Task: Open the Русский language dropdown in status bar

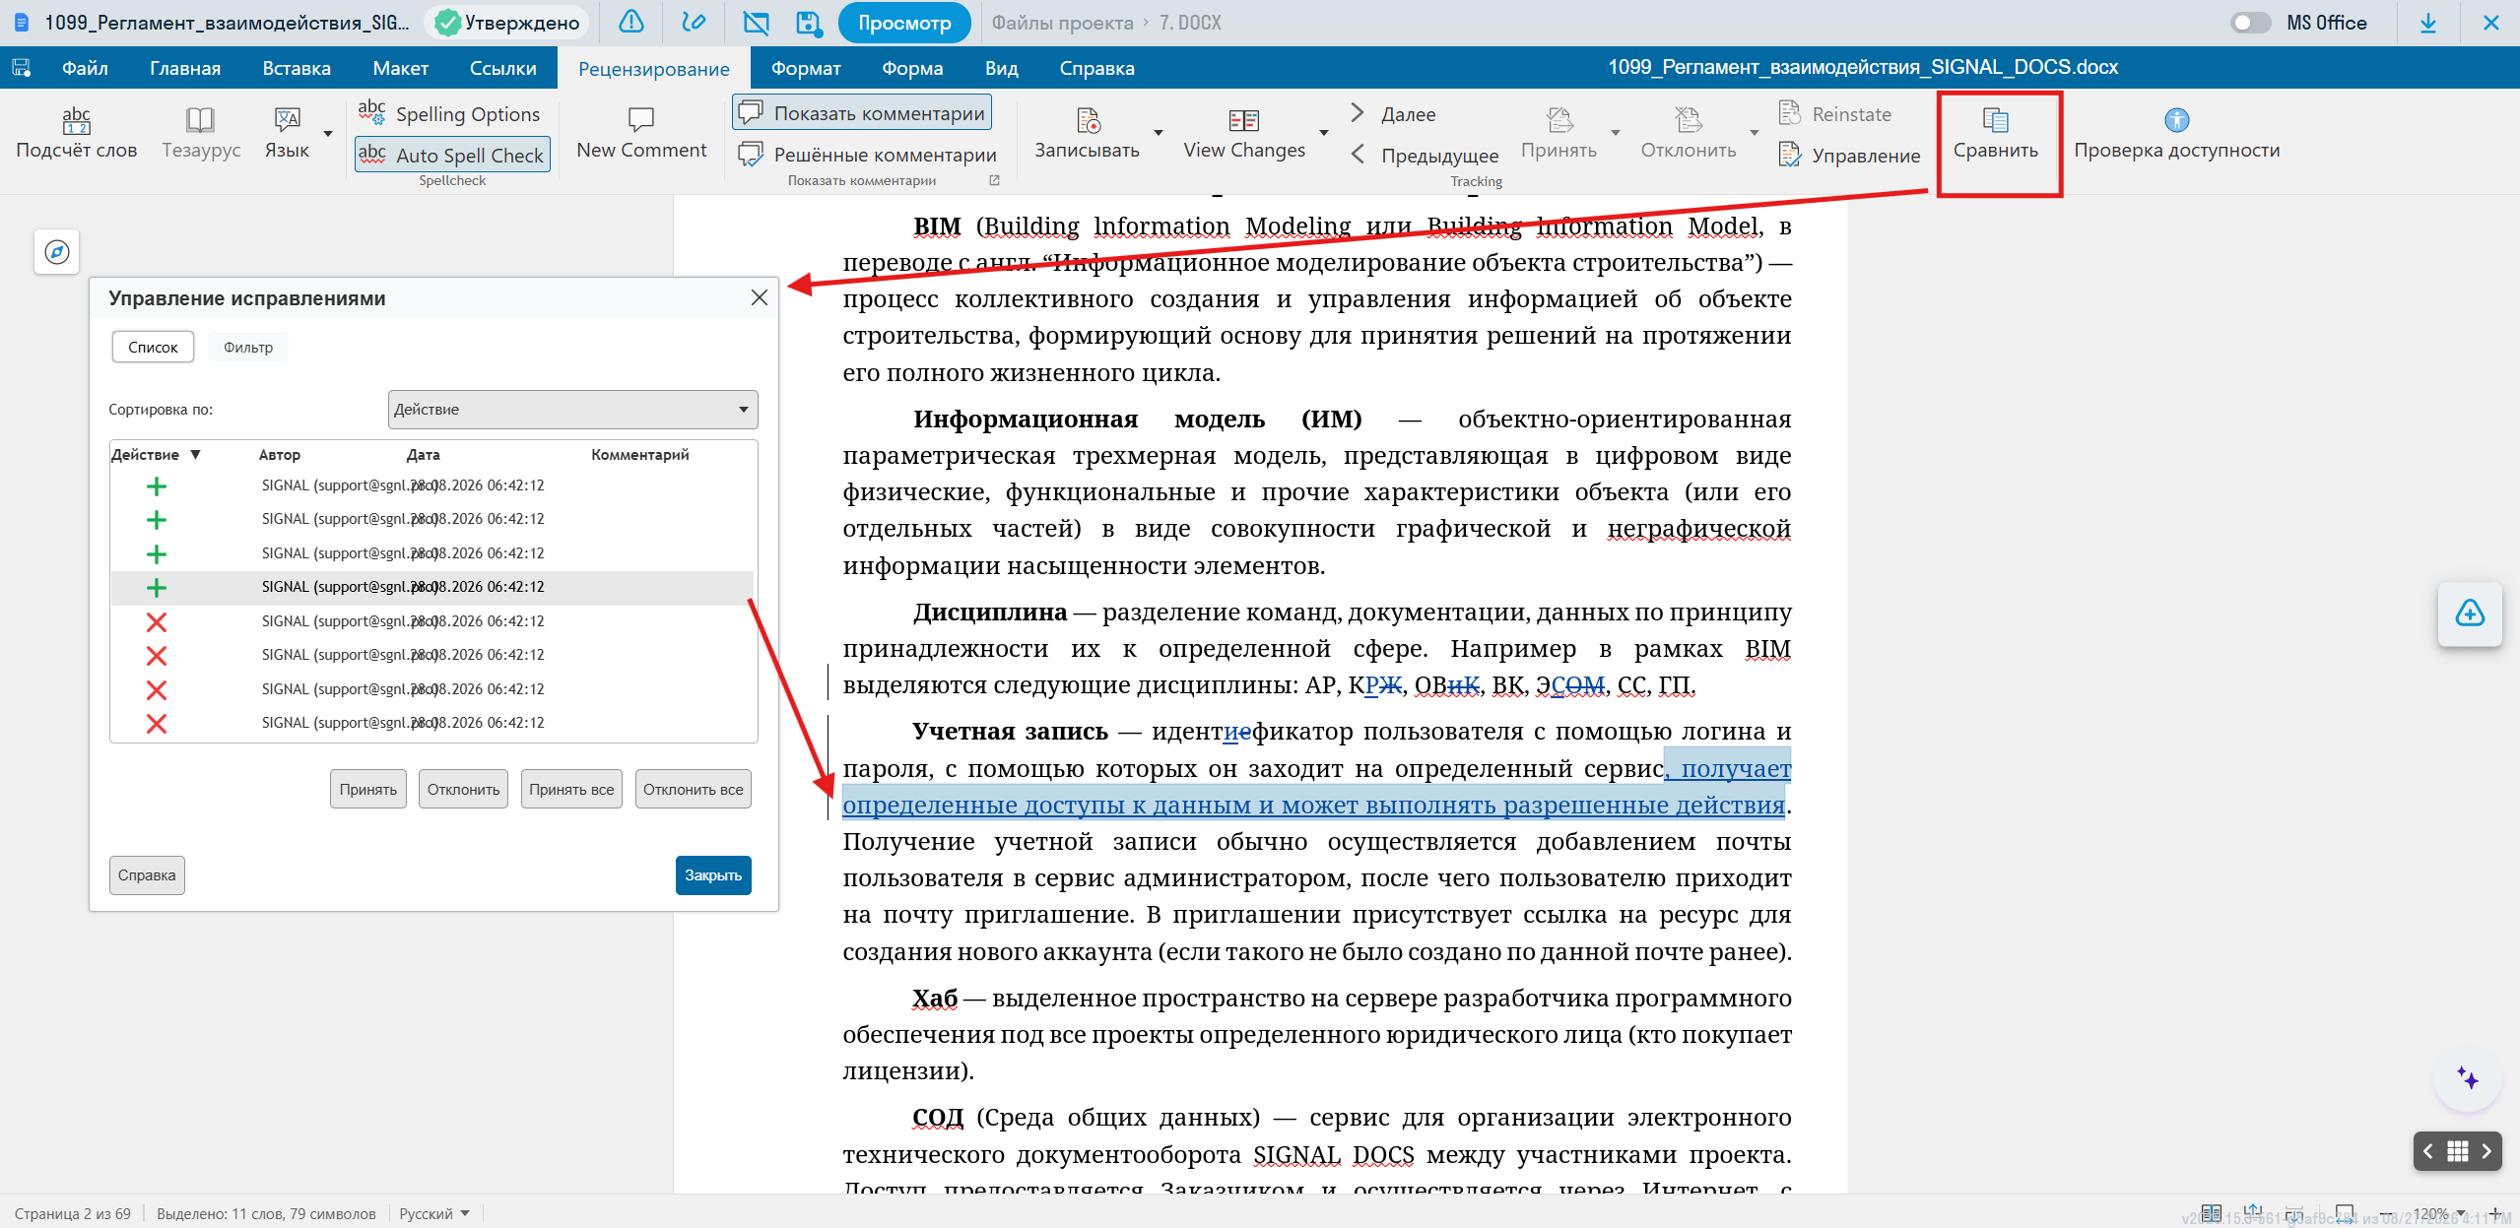Action: coord(434,1213)
